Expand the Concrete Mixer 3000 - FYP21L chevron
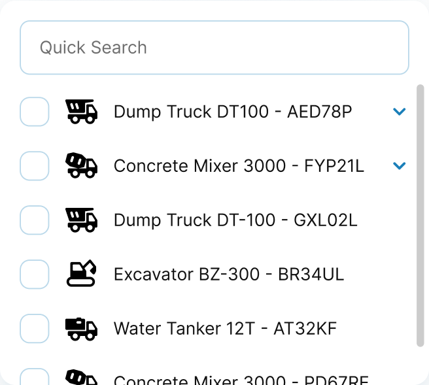The height and width of the screenshot is (385, 429). click(x=400, y=166)
